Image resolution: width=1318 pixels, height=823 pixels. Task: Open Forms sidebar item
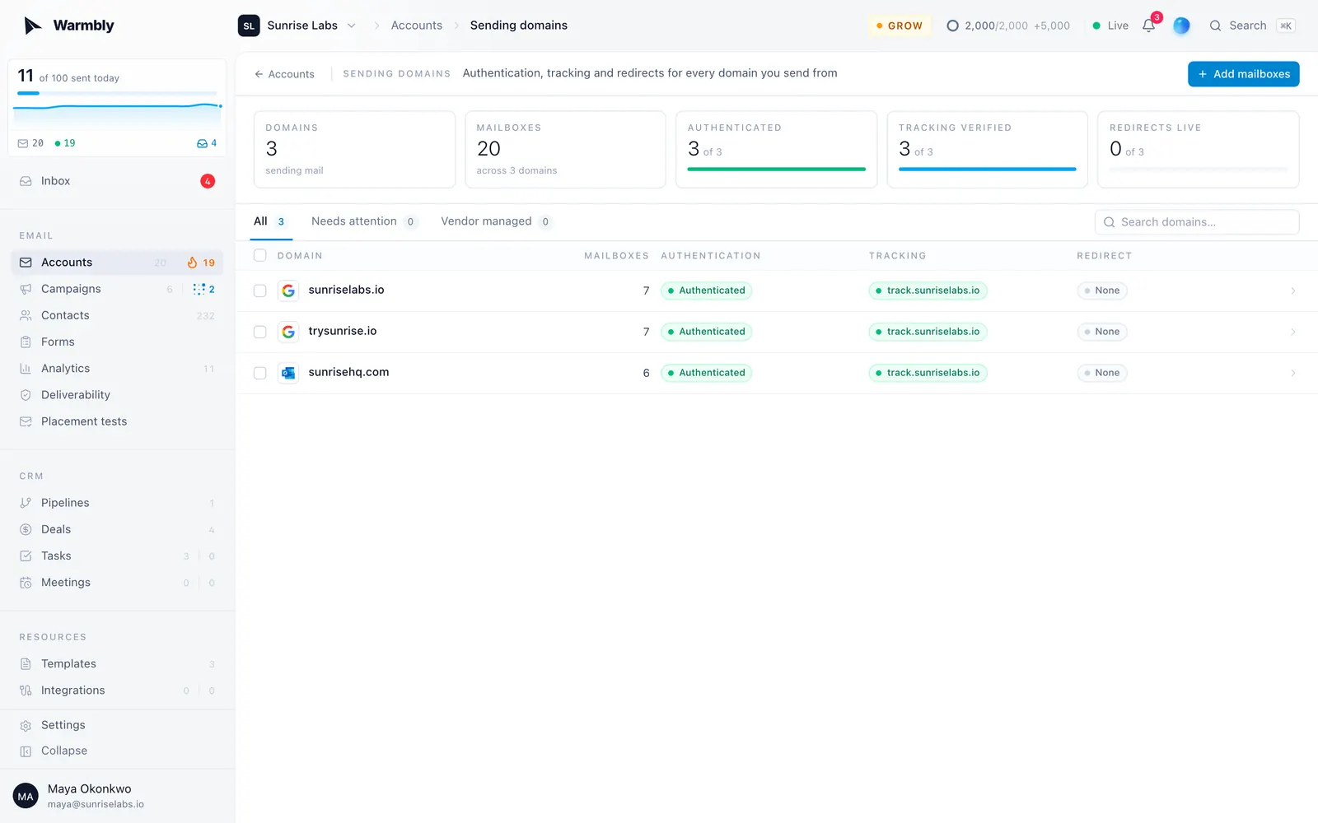point(117,342)
